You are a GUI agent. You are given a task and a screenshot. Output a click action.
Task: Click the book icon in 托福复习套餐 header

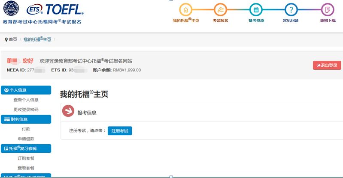pyautogui.click(x=6, y=148)
